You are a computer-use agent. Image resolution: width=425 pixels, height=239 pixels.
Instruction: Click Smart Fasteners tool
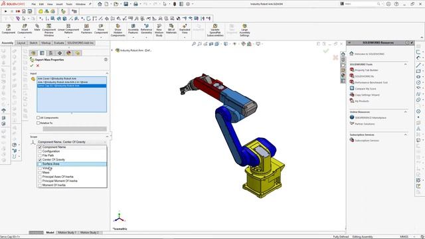pos(86,29)
